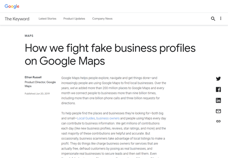Open Latest Stories menu item
This screenshot has height=158, width=228.
pos(47,19)
